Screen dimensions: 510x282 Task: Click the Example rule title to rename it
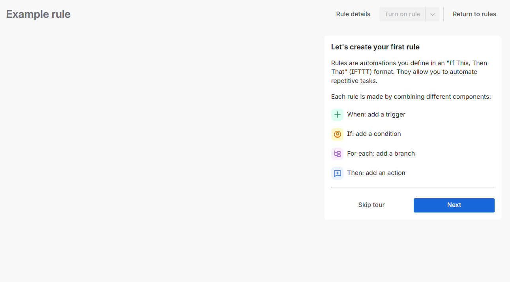click(38, 14)
